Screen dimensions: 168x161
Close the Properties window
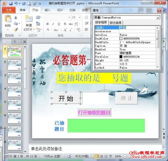coord(159,10)
